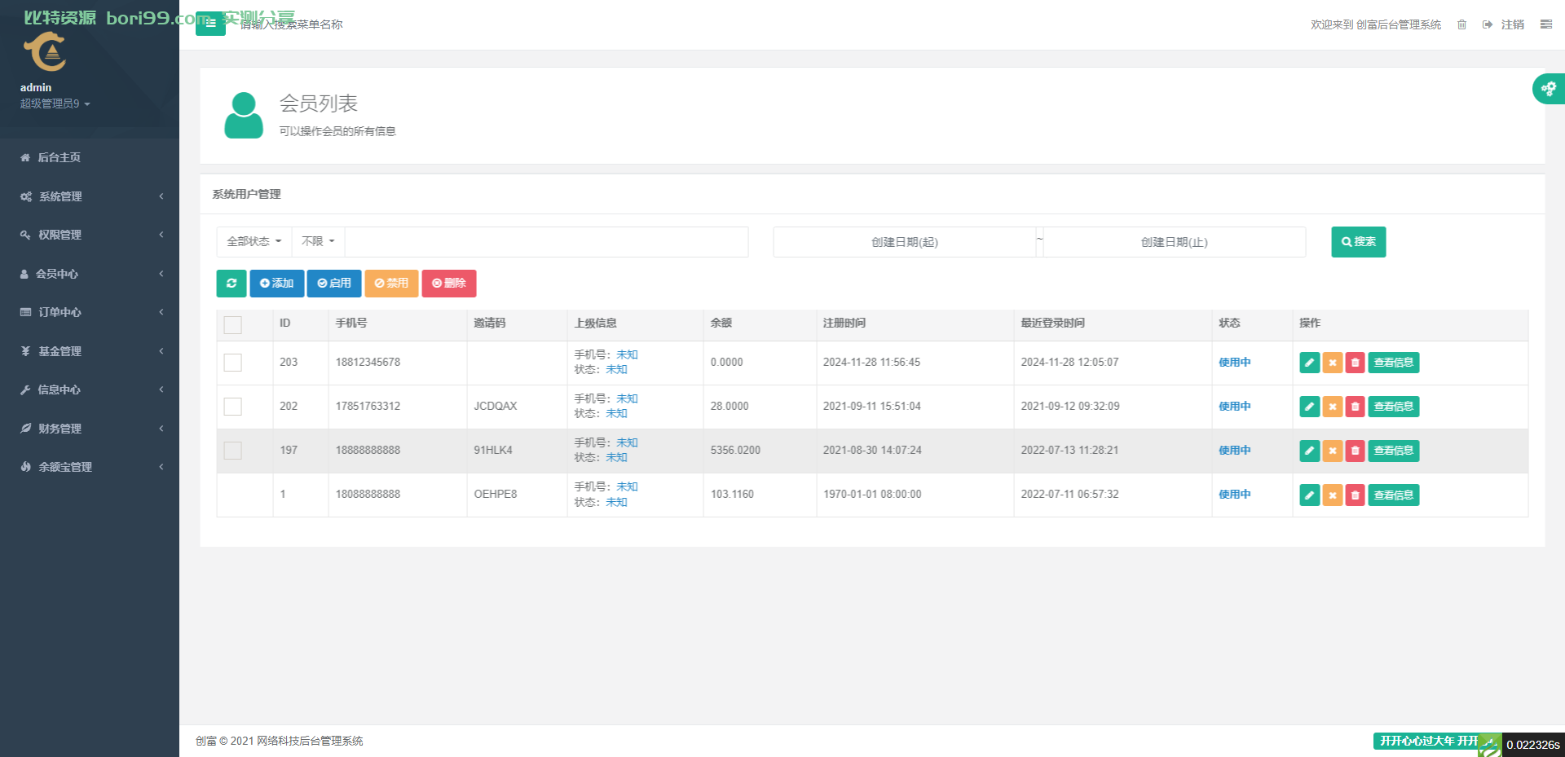This screenshot has height=757, width=1565.
Task: Delete member 202 with the red trash icon
Action: pos(1355,407)
